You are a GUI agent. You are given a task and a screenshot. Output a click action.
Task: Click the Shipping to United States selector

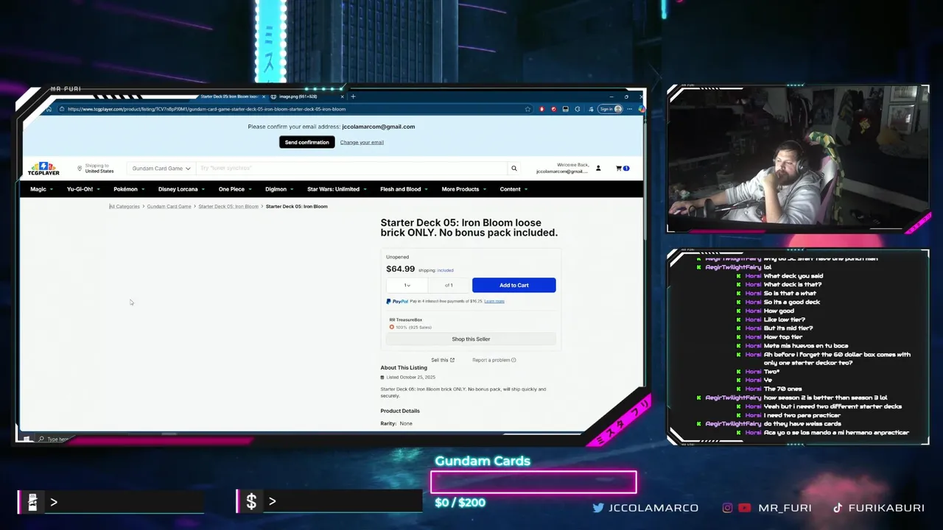(95, 169)
